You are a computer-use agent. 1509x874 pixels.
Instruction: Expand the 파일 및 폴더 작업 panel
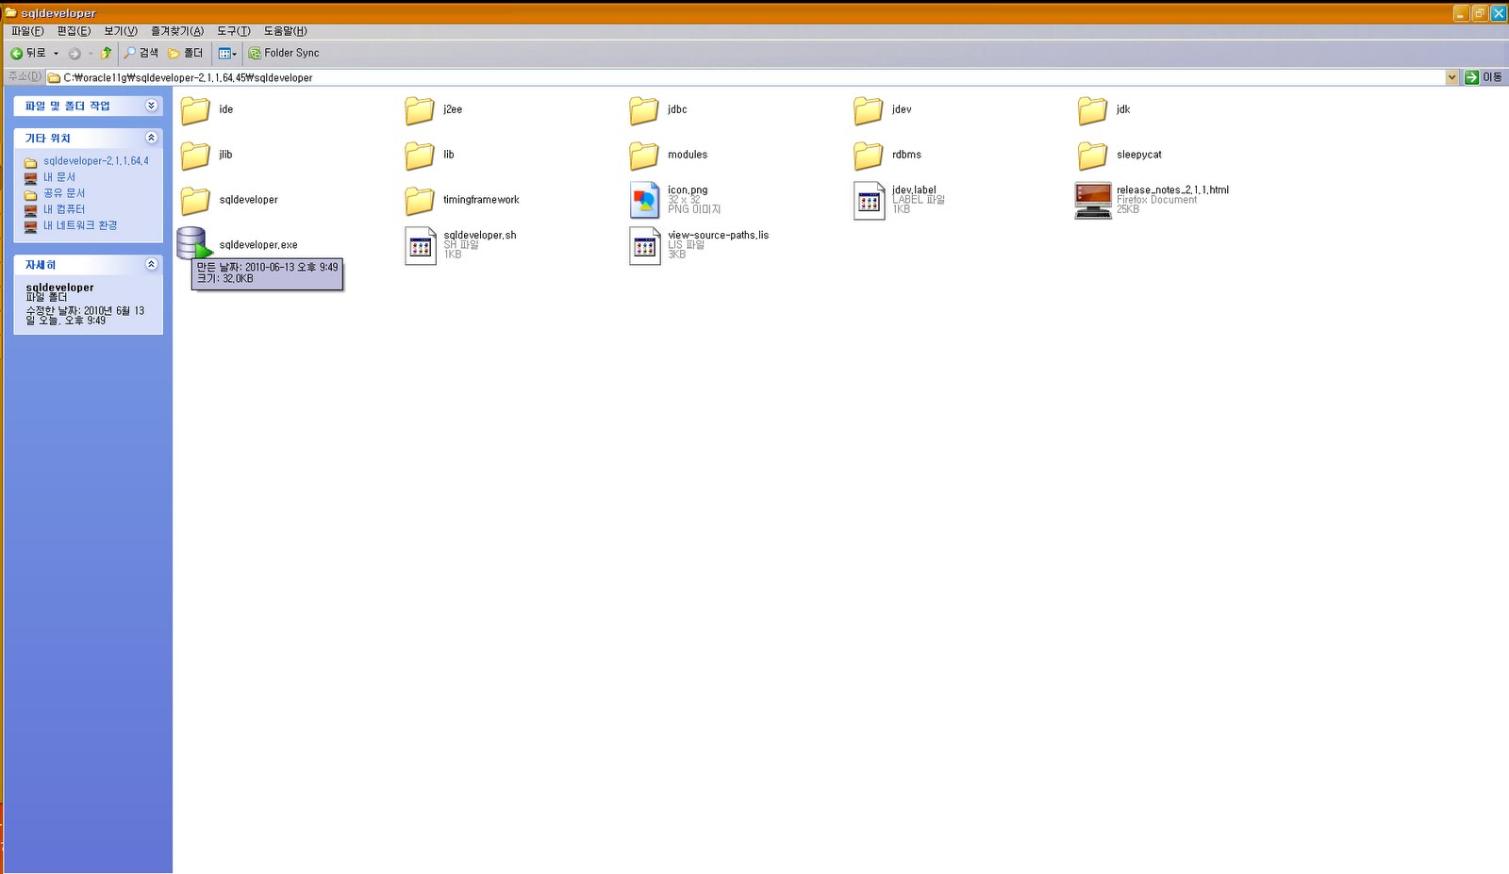151,106
